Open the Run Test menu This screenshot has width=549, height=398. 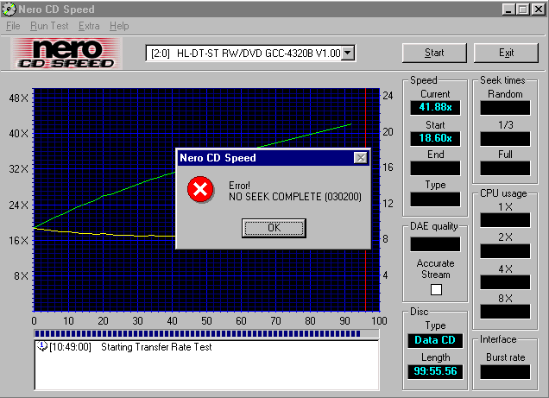[49, 26]
